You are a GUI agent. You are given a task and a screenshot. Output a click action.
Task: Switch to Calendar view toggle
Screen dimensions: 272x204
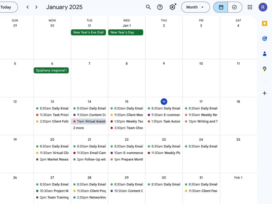point(221,7)
